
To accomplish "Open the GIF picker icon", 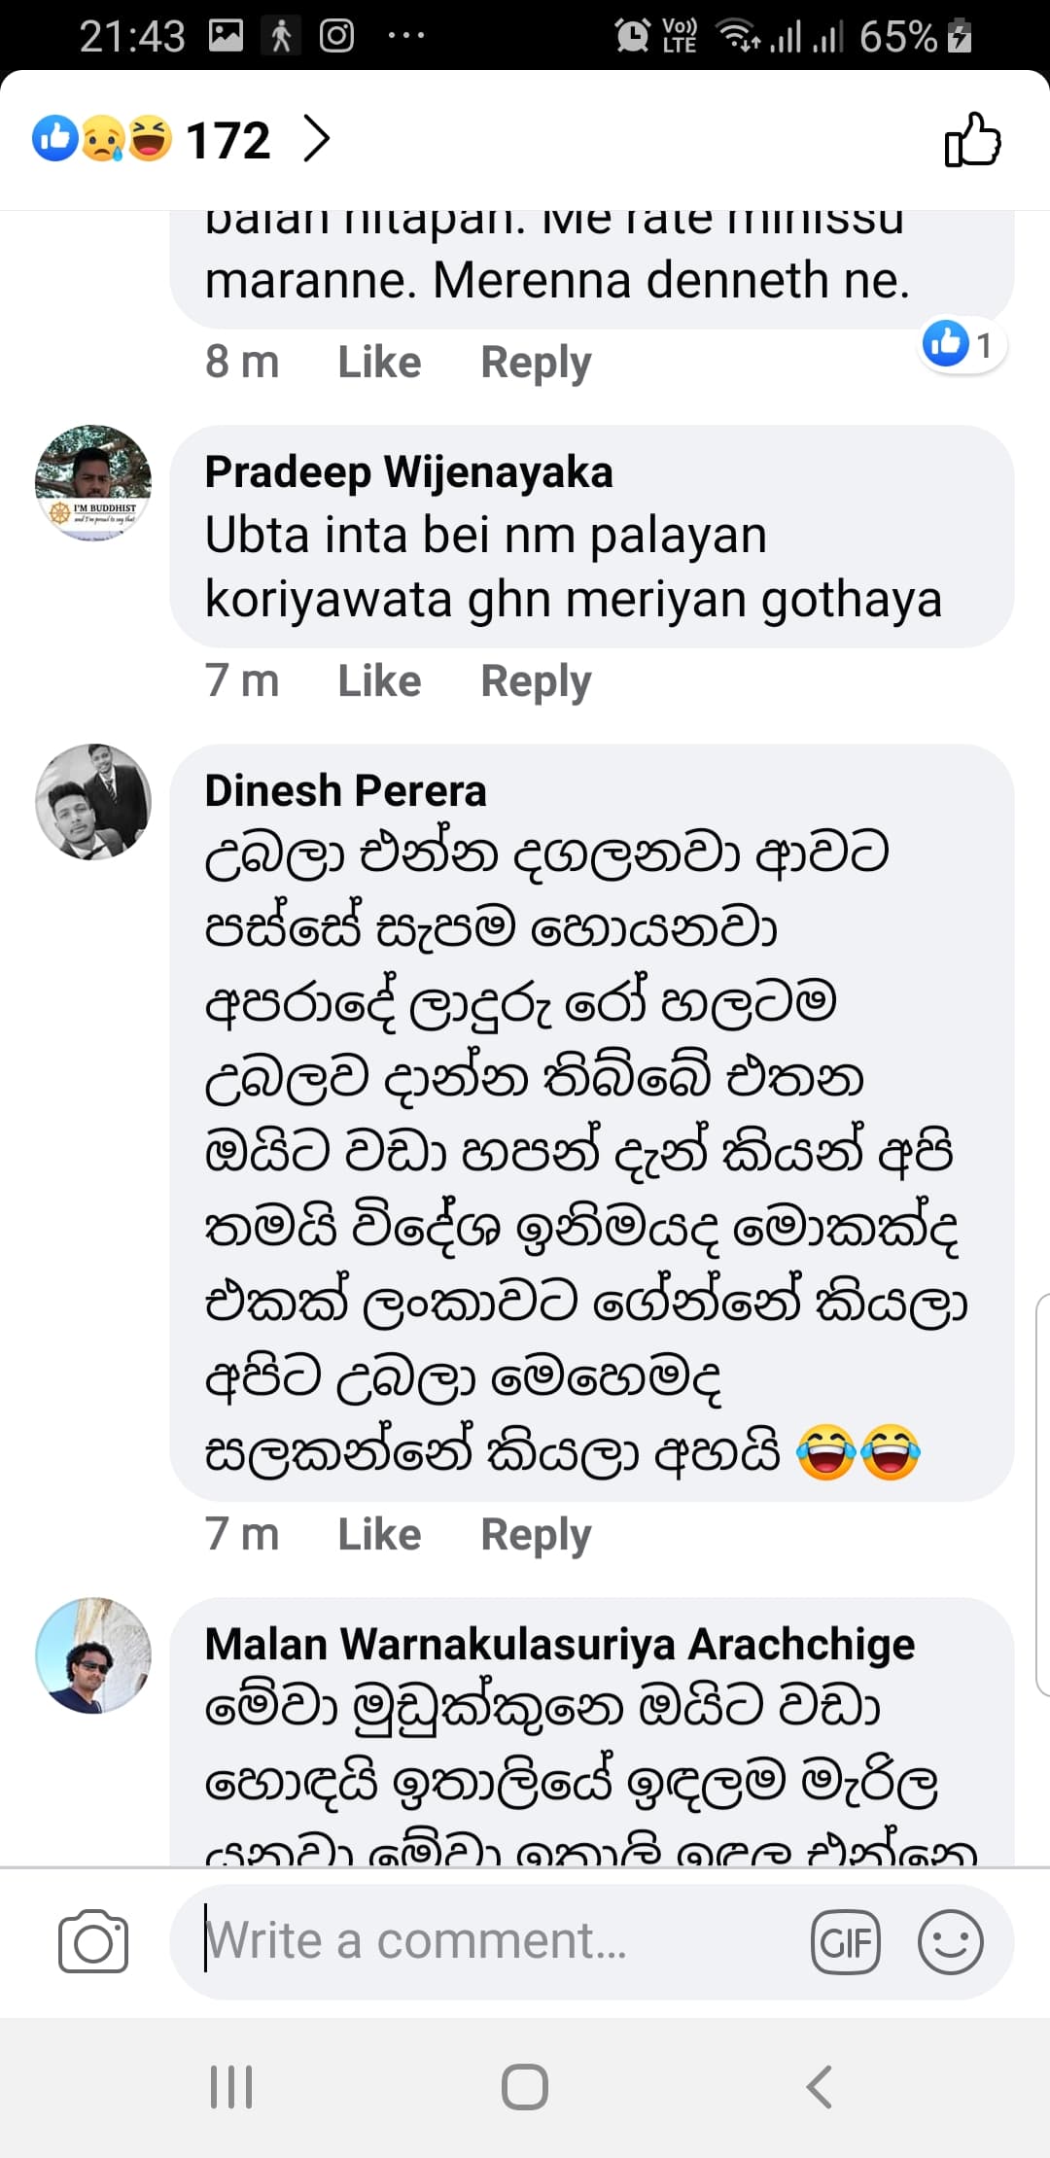I will click(x=845, y=1942).
